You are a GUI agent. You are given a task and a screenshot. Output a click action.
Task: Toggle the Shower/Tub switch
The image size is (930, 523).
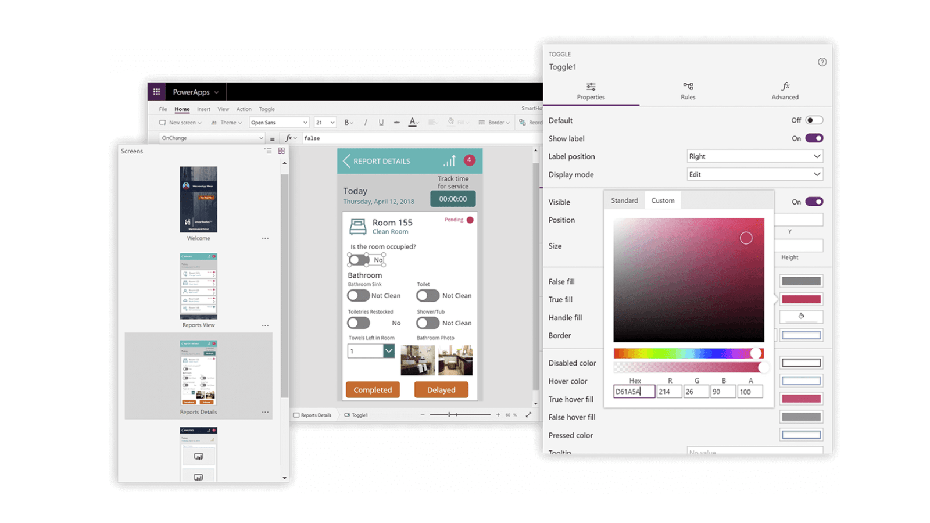428,323
